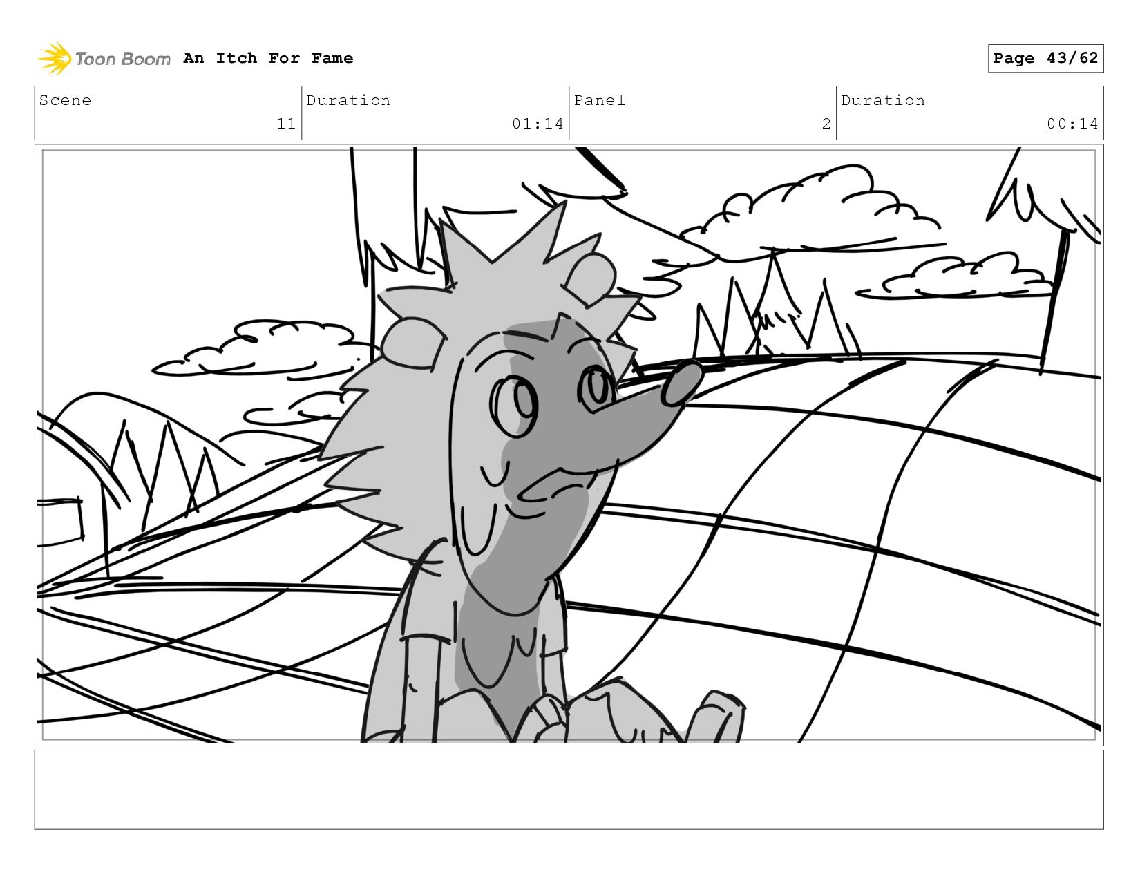Click the hedgehog storyboard panel image
The image size is (1140, 881).
[569, 445]
